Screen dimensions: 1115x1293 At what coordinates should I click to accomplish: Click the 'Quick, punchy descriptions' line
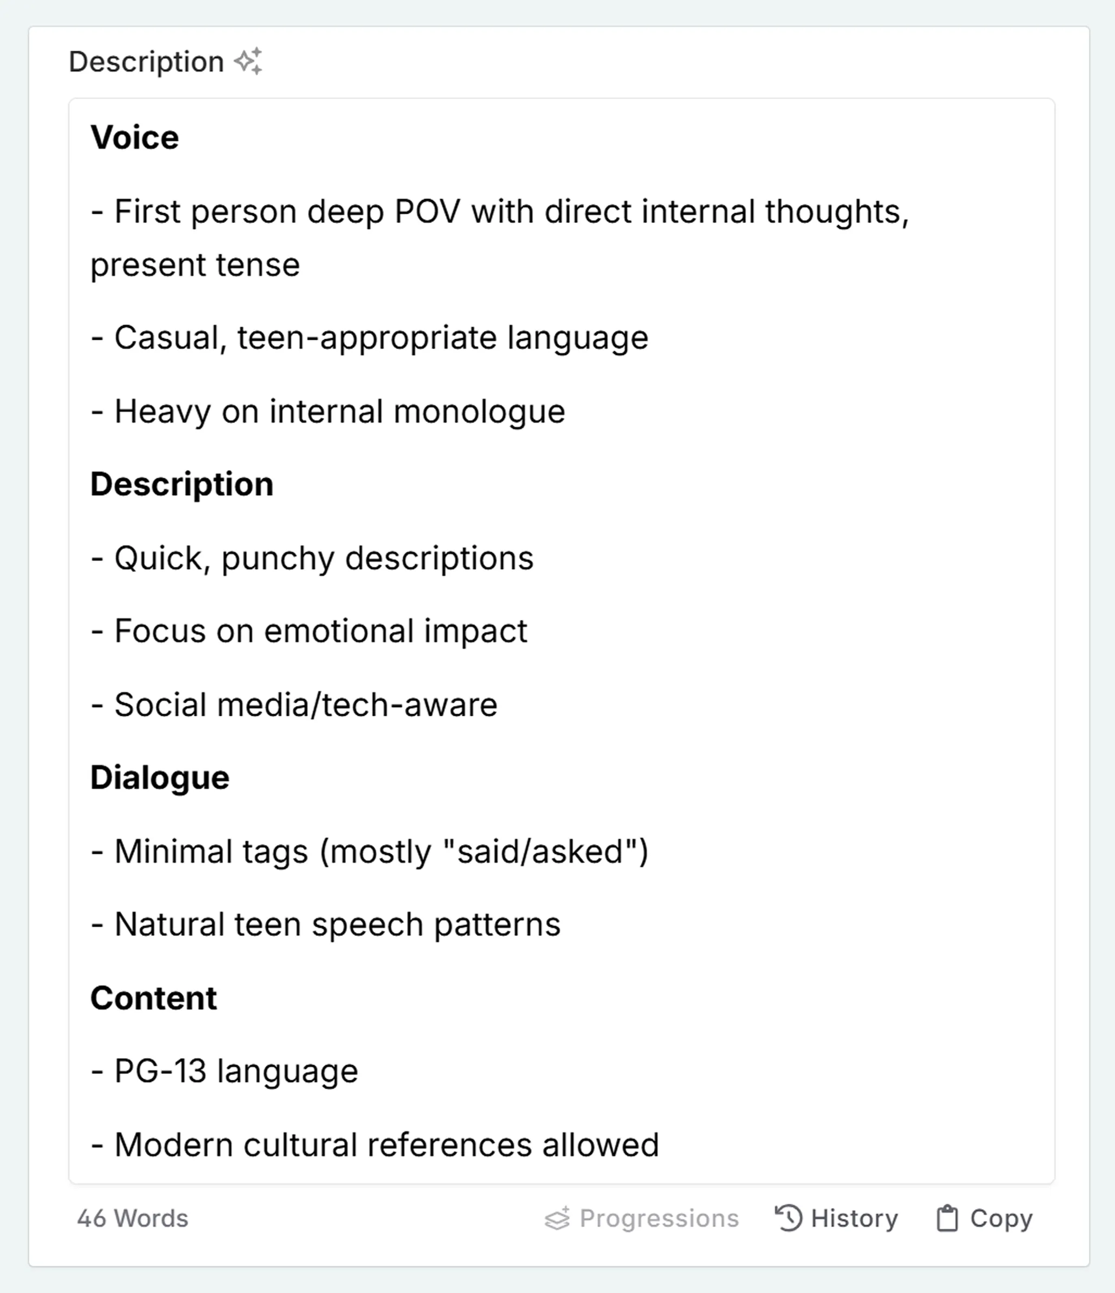coord(323,558)
